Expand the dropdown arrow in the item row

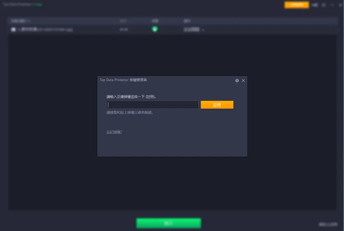(x=203, y=30)
